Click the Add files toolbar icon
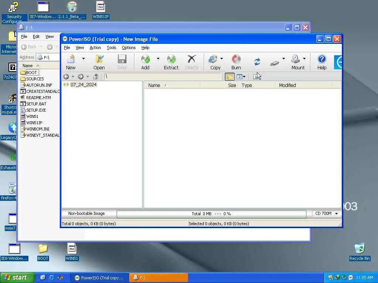The width and height of the screenshot is (378, 283). point(145,62)
